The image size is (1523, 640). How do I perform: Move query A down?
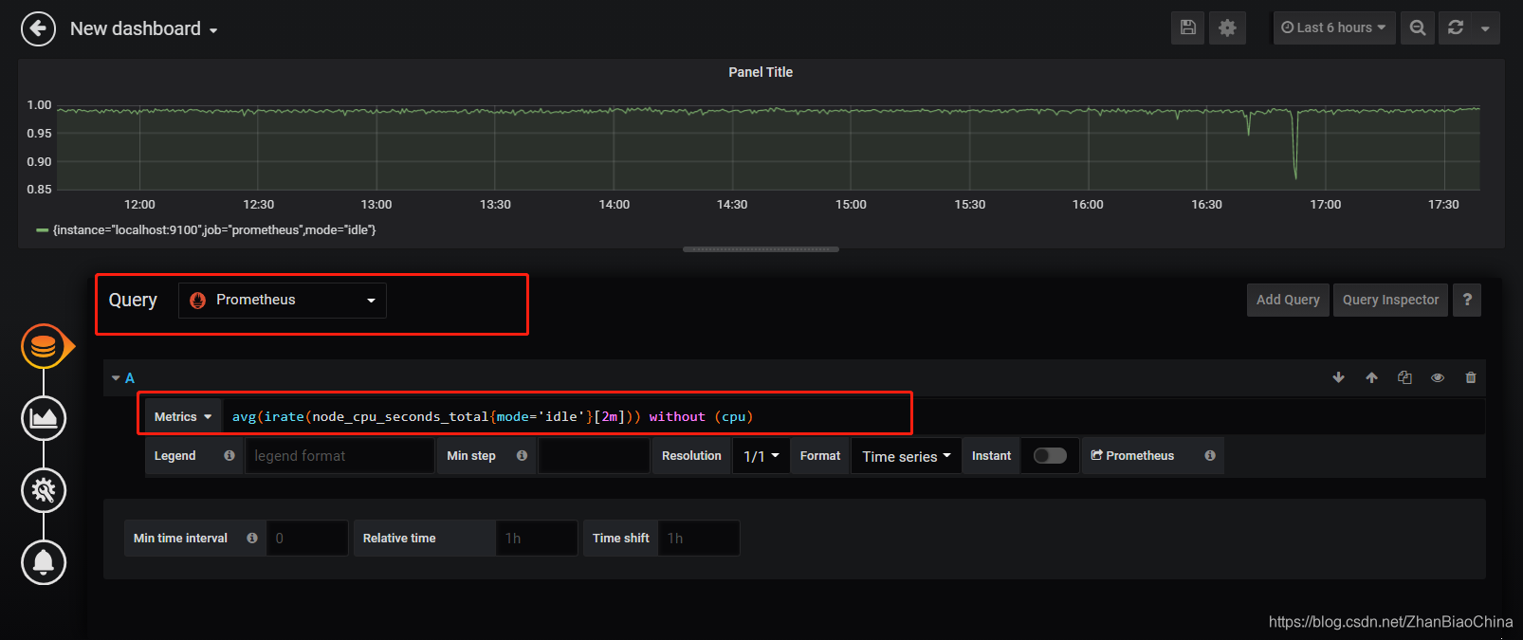pos(1338,377)
